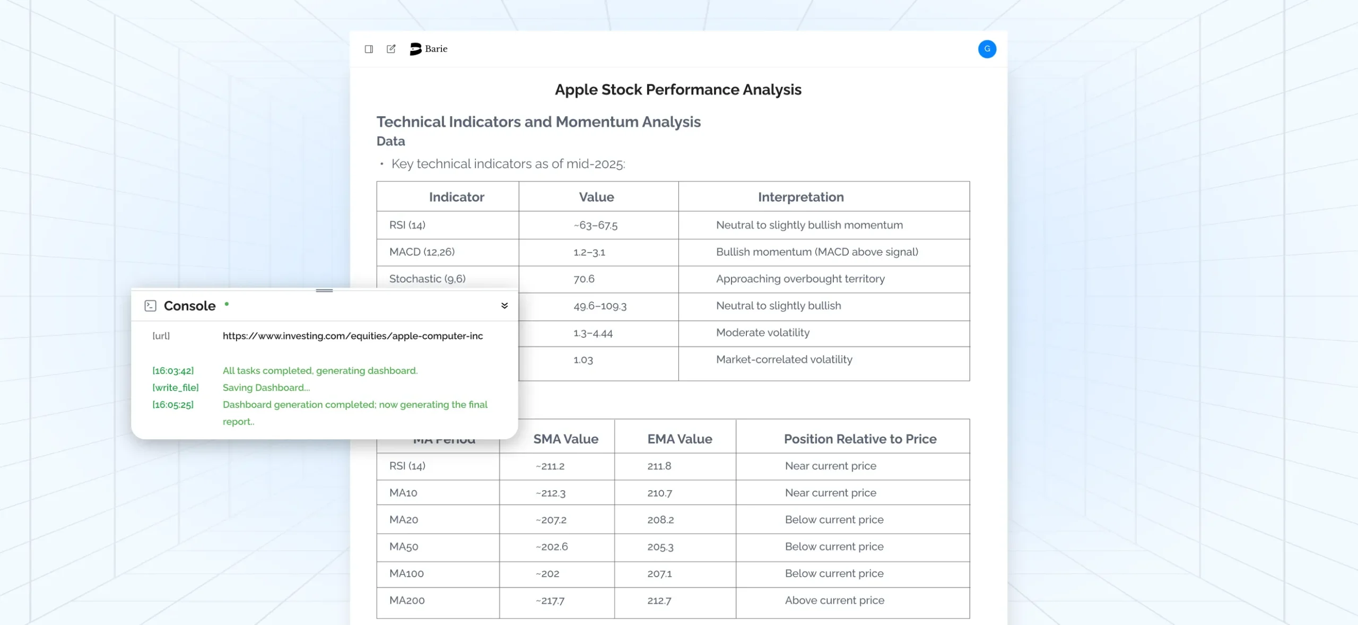Click the '210.7' EMA value
This screenshot has width=1358, height=625.
(659, 493)
